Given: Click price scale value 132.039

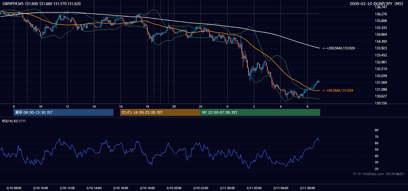Looking at the screenshot, I should coord(381,76).
